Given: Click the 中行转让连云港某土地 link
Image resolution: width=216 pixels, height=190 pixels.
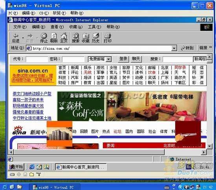Looking at the screenshot, I should [32, 118].
